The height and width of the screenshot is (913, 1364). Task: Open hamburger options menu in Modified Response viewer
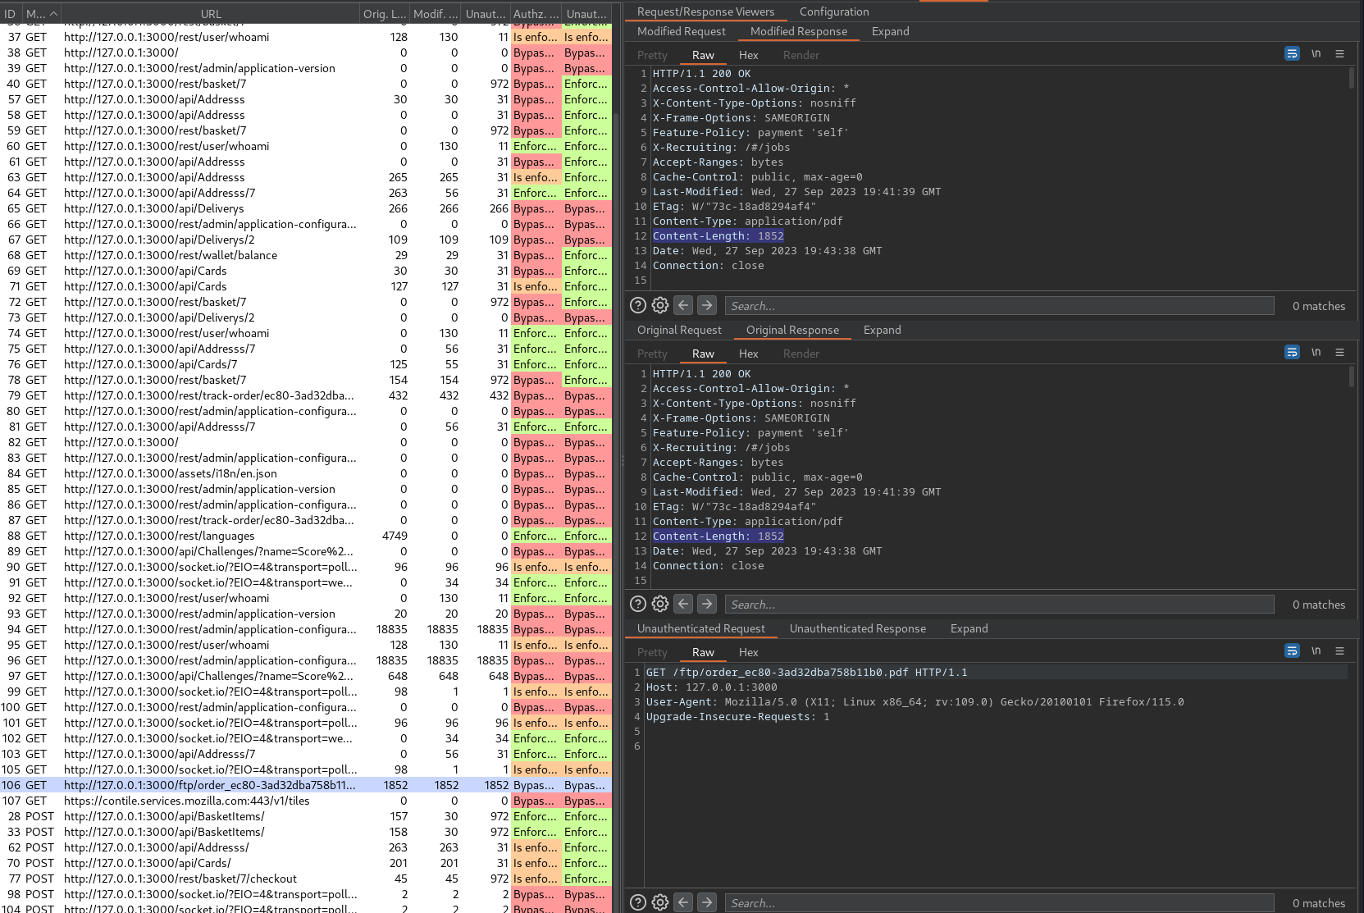pyautogui.click(x=1339, y=54)
